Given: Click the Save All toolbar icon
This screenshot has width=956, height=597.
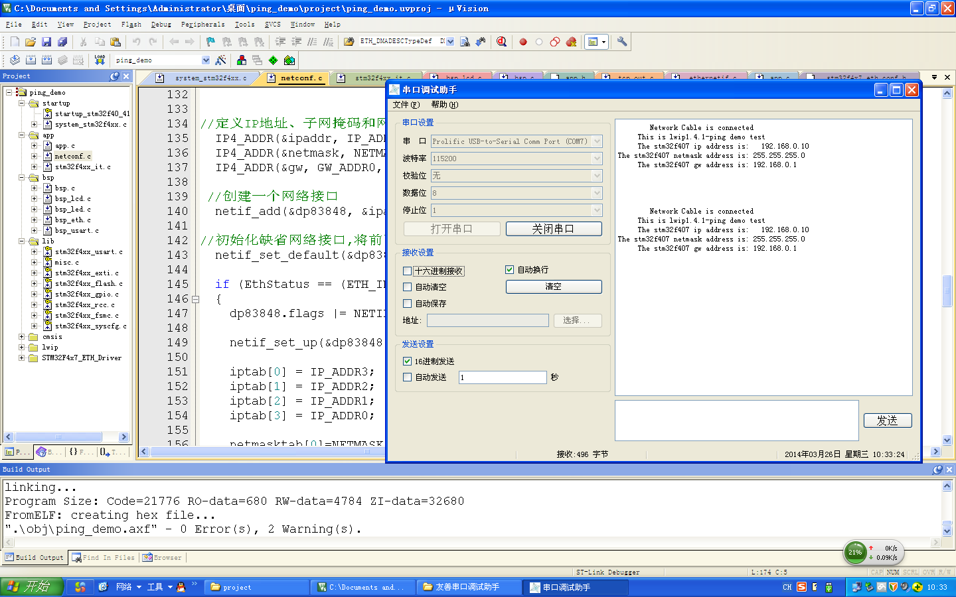Looking at the screenshot, I should coord(62,42).
